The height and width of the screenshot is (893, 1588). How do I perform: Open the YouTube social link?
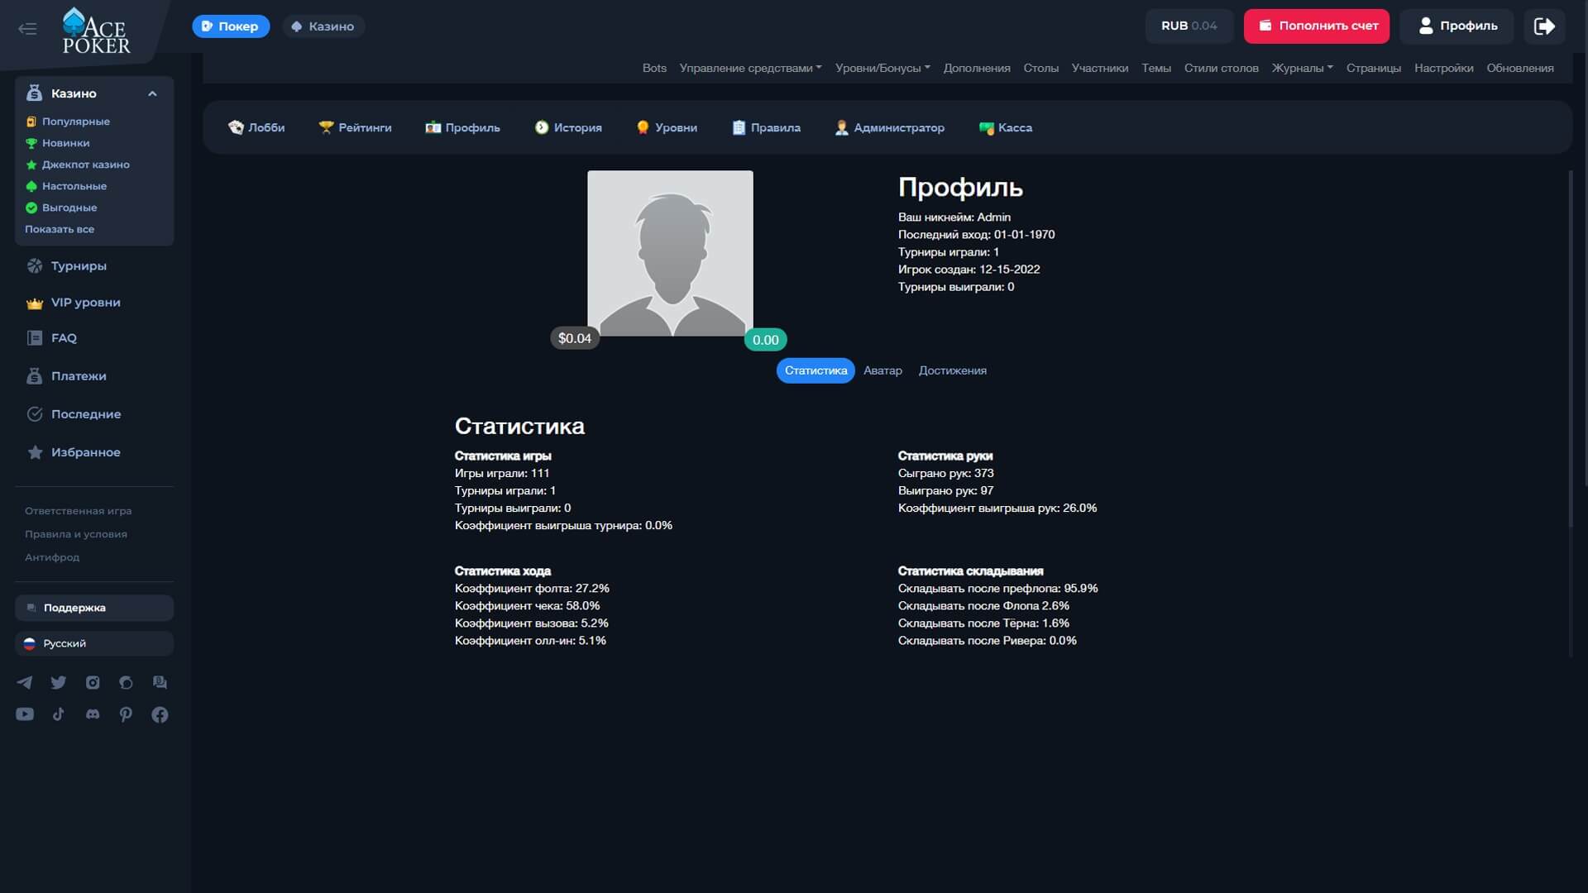(25, 714)
